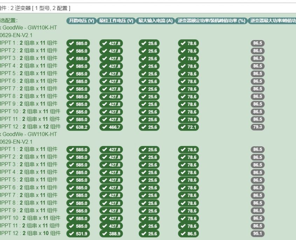Click grey 86.5 badge in first inverter's MPPT 2 row
296x240 pixels.
(258, 51)
